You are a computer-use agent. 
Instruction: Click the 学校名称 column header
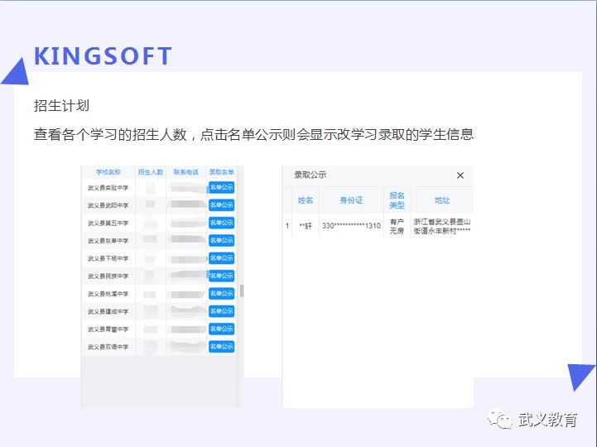pos(108,172)
